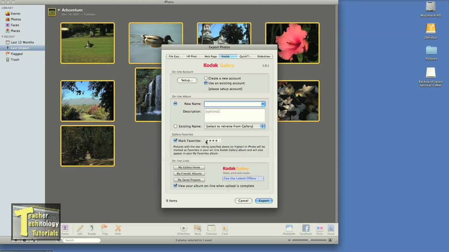Image resolution: width=449 pixels, height=252 pixels.
Task: Select the New Name album radio
Action: tap(175, 104)
